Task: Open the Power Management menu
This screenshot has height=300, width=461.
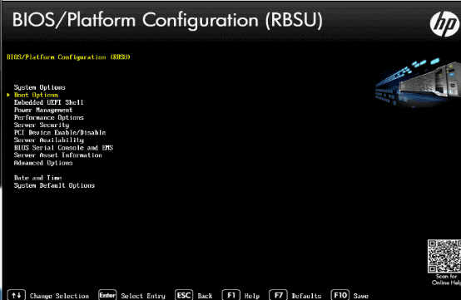Action: [43, 110]
